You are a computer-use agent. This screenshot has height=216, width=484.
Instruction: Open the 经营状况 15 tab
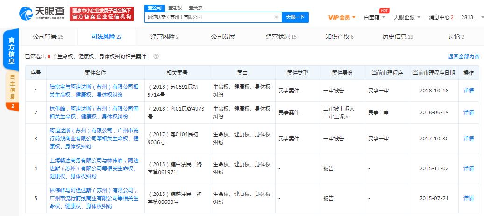[x=281, y=37]
